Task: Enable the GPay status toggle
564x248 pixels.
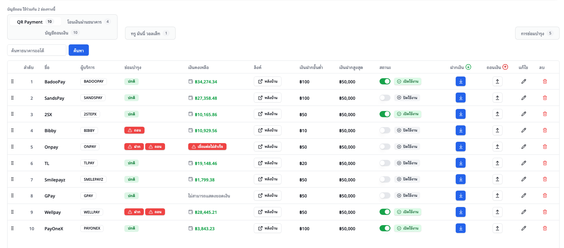Action: [385, 196]
